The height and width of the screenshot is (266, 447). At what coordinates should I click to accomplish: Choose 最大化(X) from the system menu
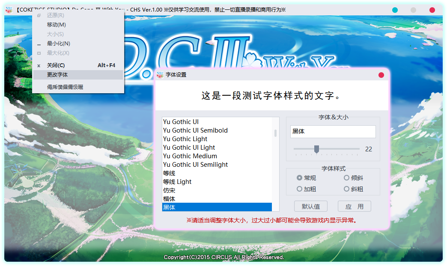(78, 53)
